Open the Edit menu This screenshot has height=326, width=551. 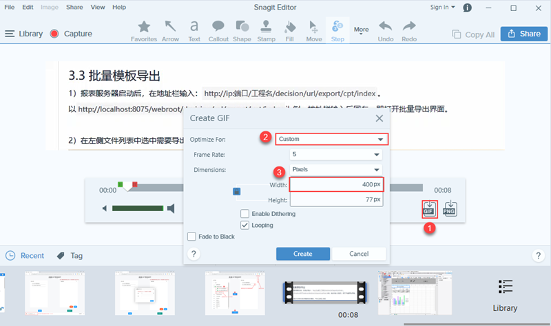28,7
